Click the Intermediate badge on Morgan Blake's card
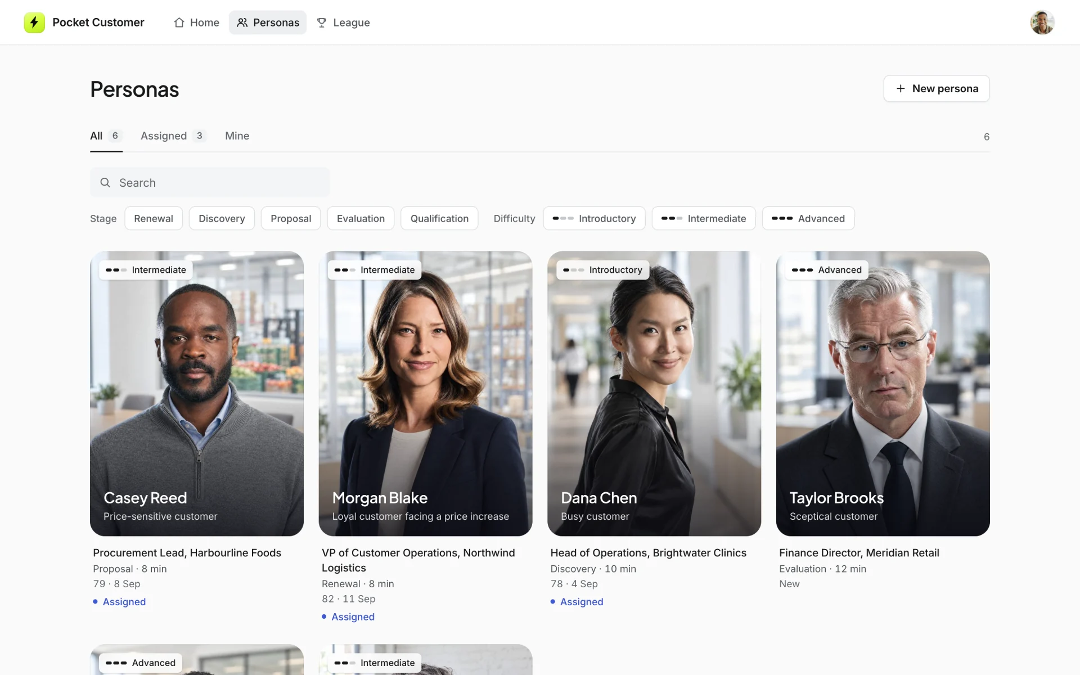The image size is (1080, 675). click(375, 270)
